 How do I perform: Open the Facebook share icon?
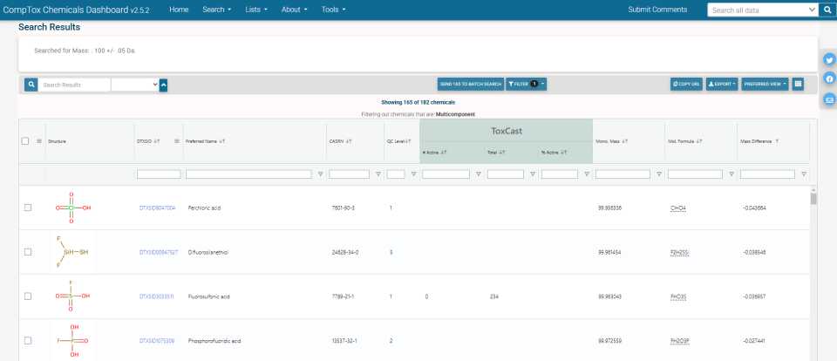point(829,79)
